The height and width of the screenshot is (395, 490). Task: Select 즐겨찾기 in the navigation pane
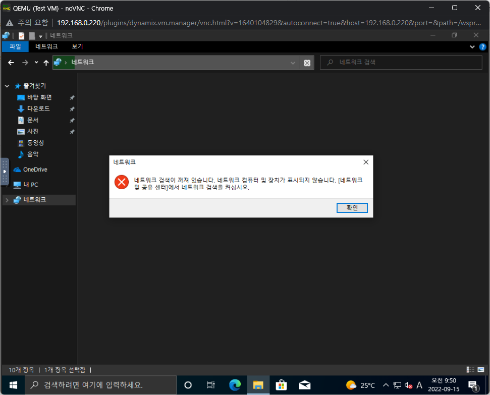click(x=34, y=86)
